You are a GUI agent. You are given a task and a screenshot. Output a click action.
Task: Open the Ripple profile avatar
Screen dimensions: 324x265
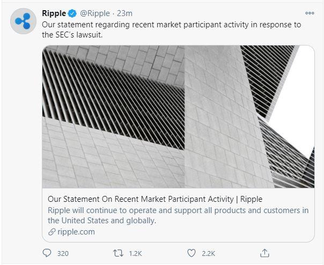click(x=23, y=21)
